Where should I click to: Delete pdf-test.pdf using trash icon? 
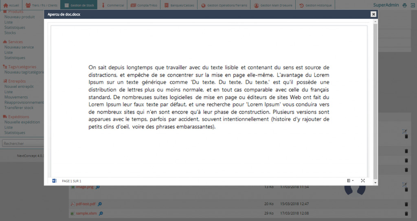click(x=406, y=204)
